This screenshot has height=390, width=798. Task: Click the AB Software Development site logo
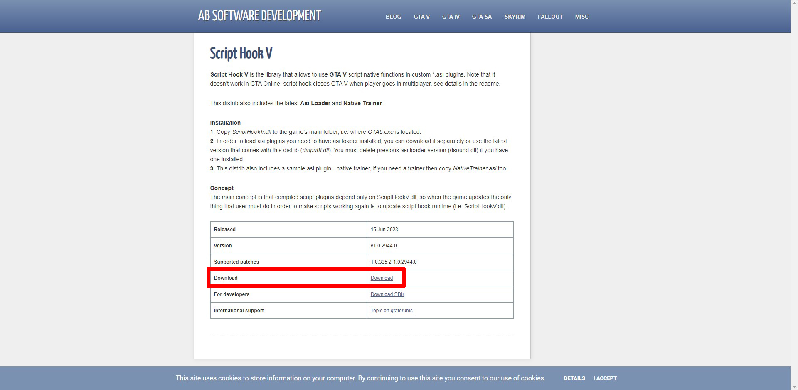tap(259, 16)
